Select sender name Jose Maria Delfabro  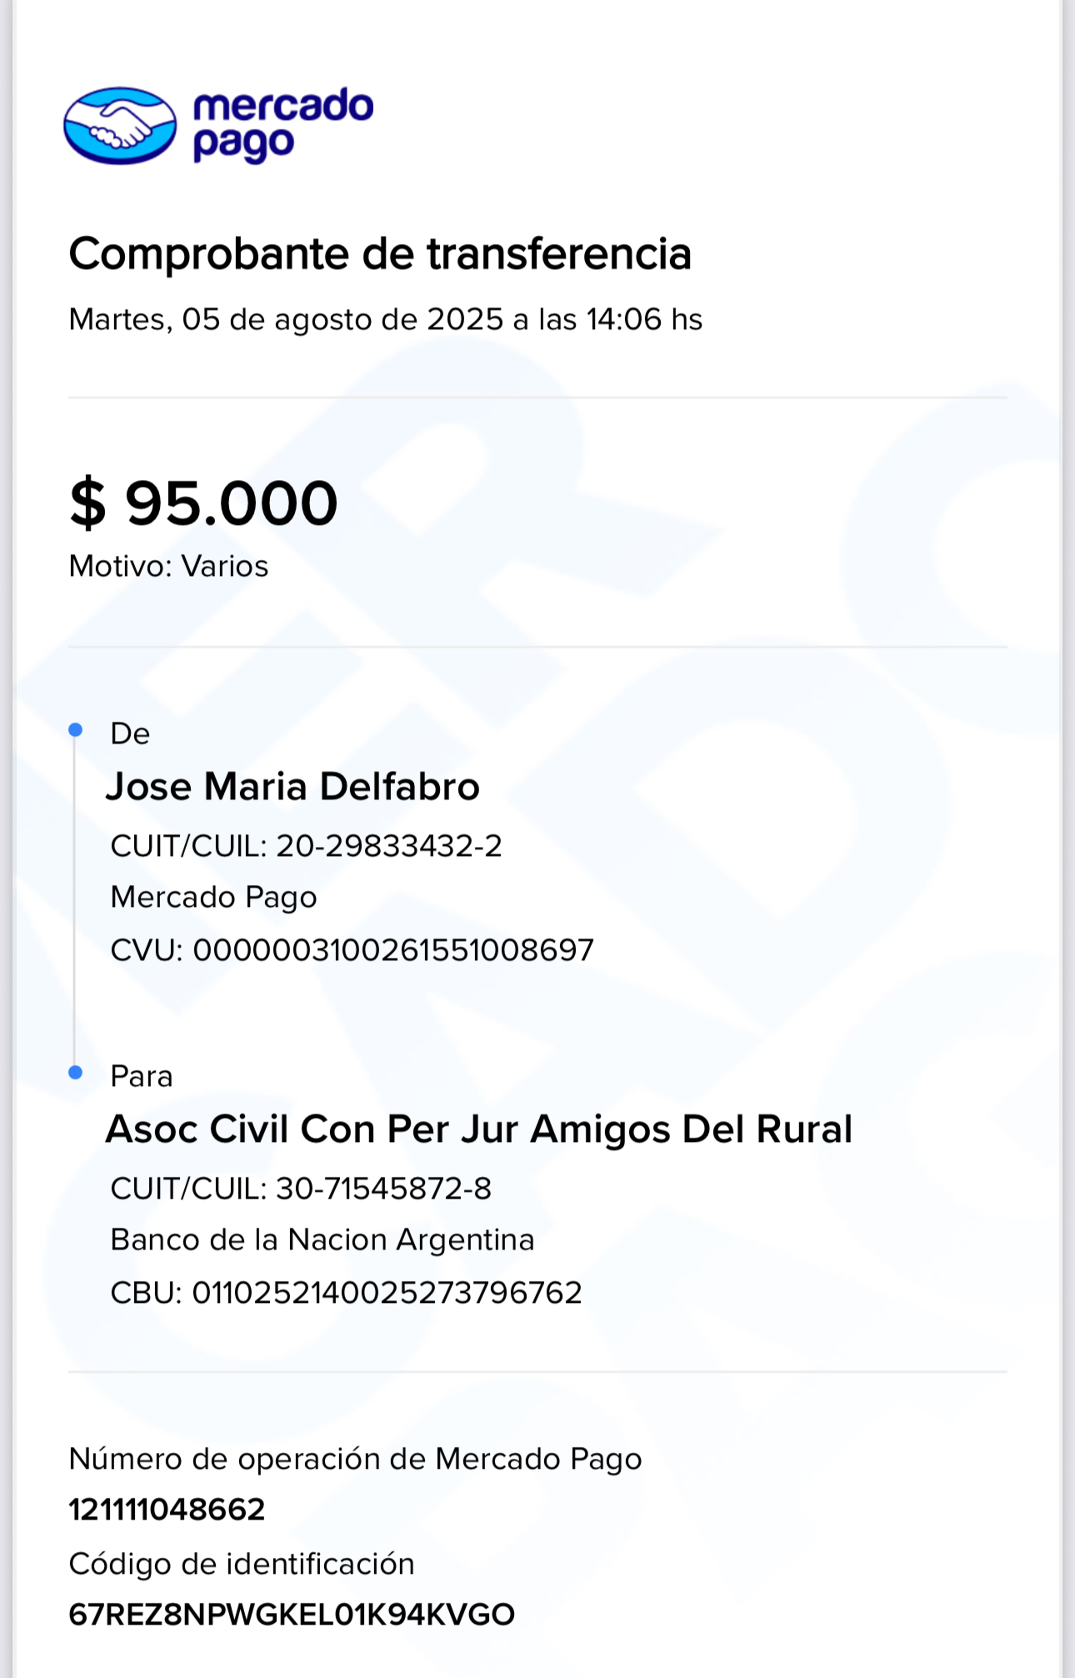coord(292,786)
